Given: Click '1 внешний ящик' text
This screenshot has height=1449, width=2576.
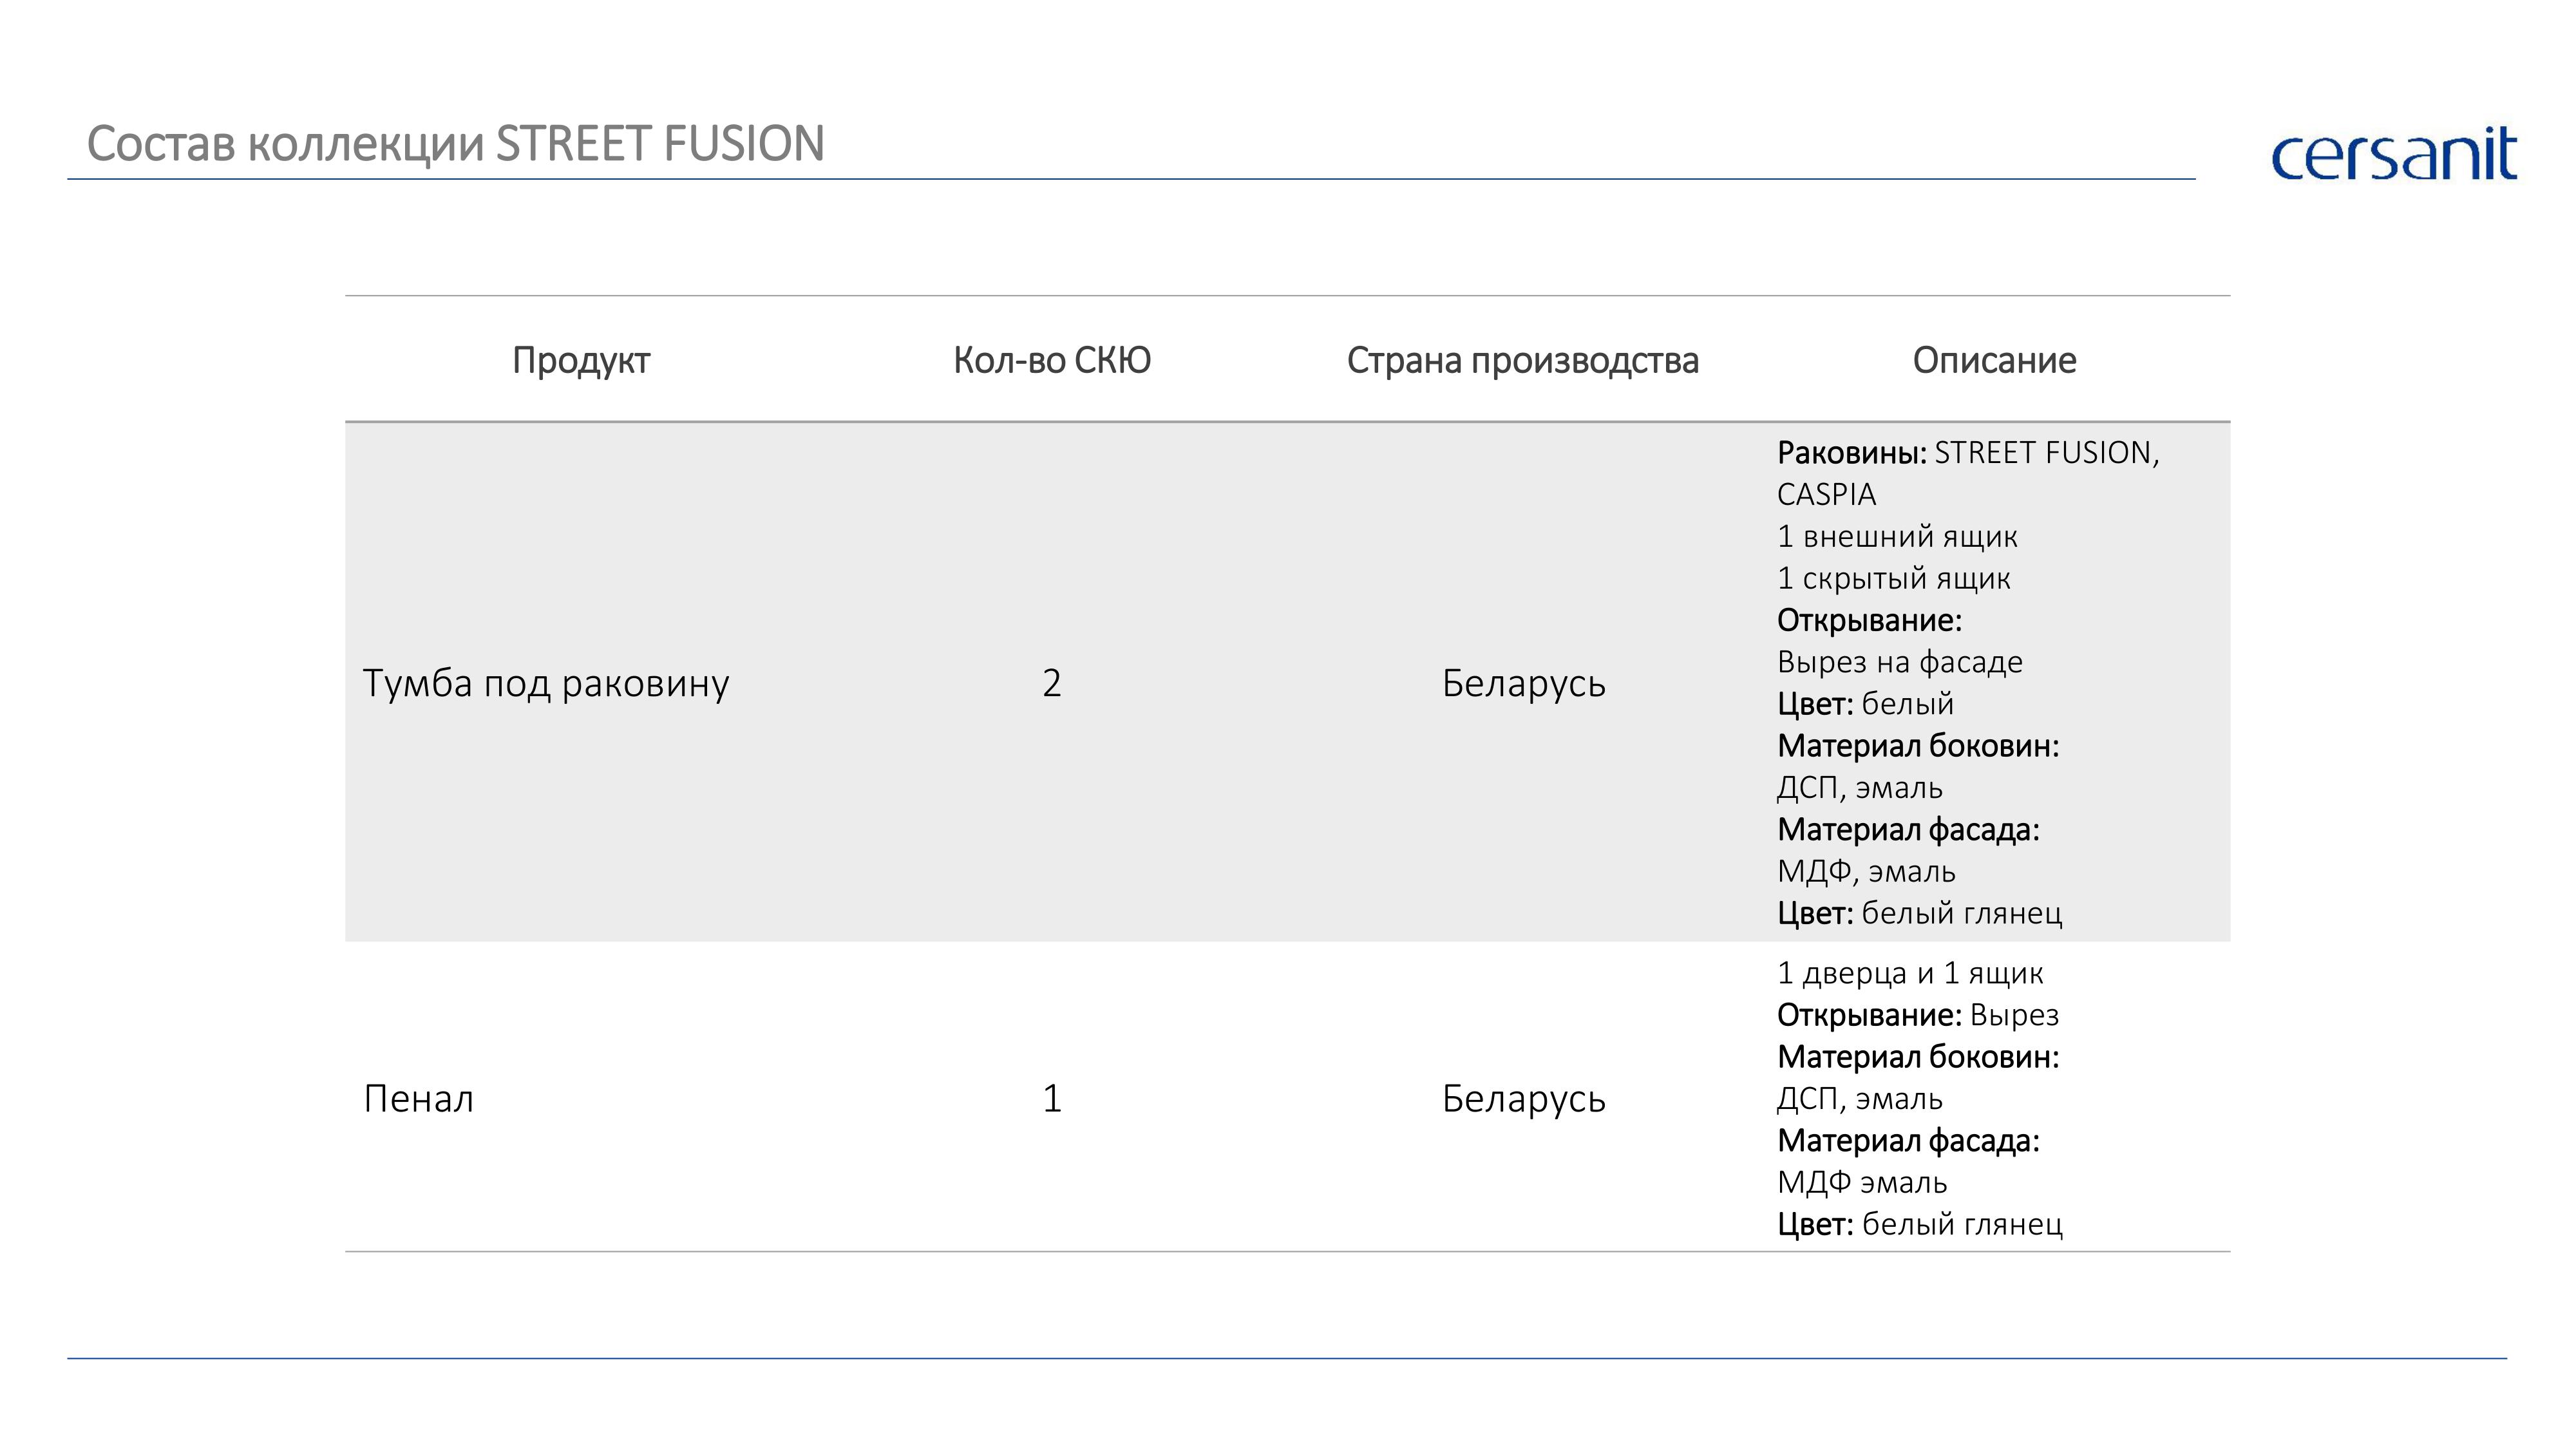Looking at the screenshot, I should [1898, 537].
